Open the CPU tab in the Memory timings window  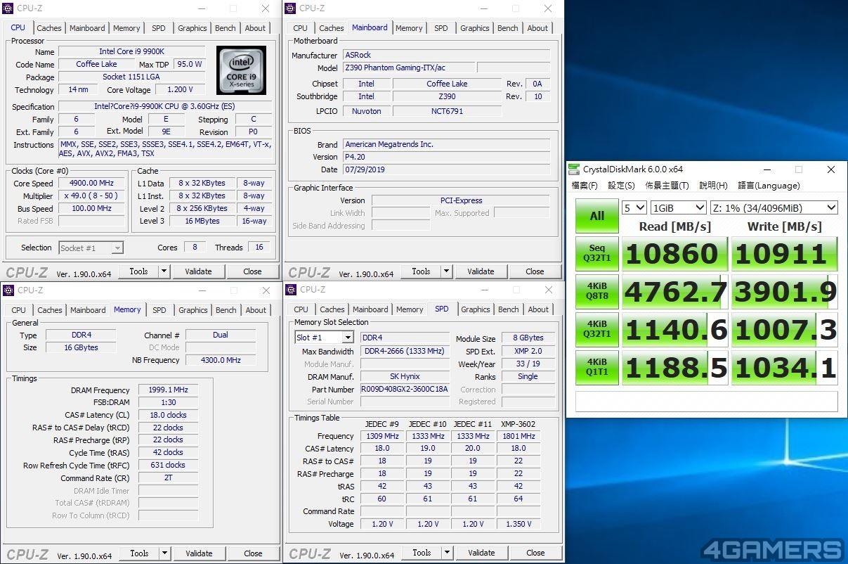click(19, 310)
